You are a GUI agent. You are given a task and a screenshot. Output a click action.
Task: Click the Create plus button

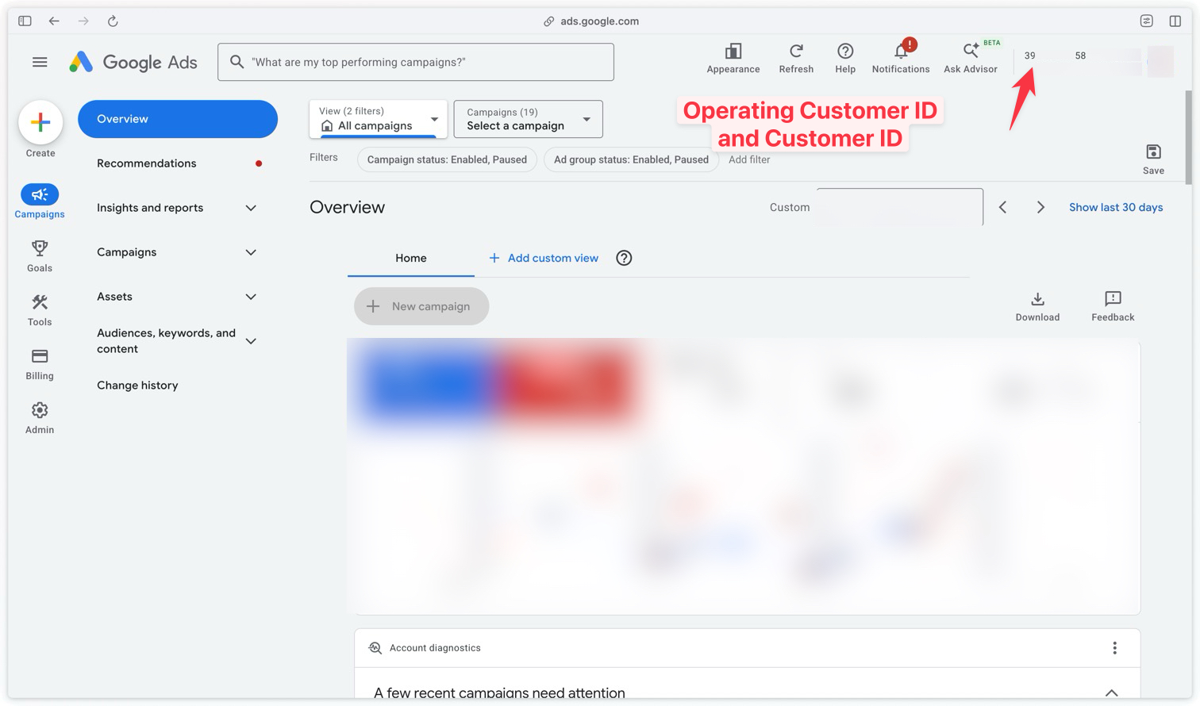[x=40, y=122]
